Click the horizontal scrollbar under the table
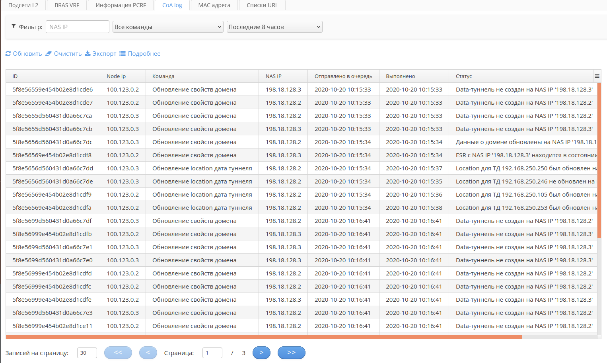Image resolution: width=607 pixels, height=363 pixels. (x=263, y=337)
